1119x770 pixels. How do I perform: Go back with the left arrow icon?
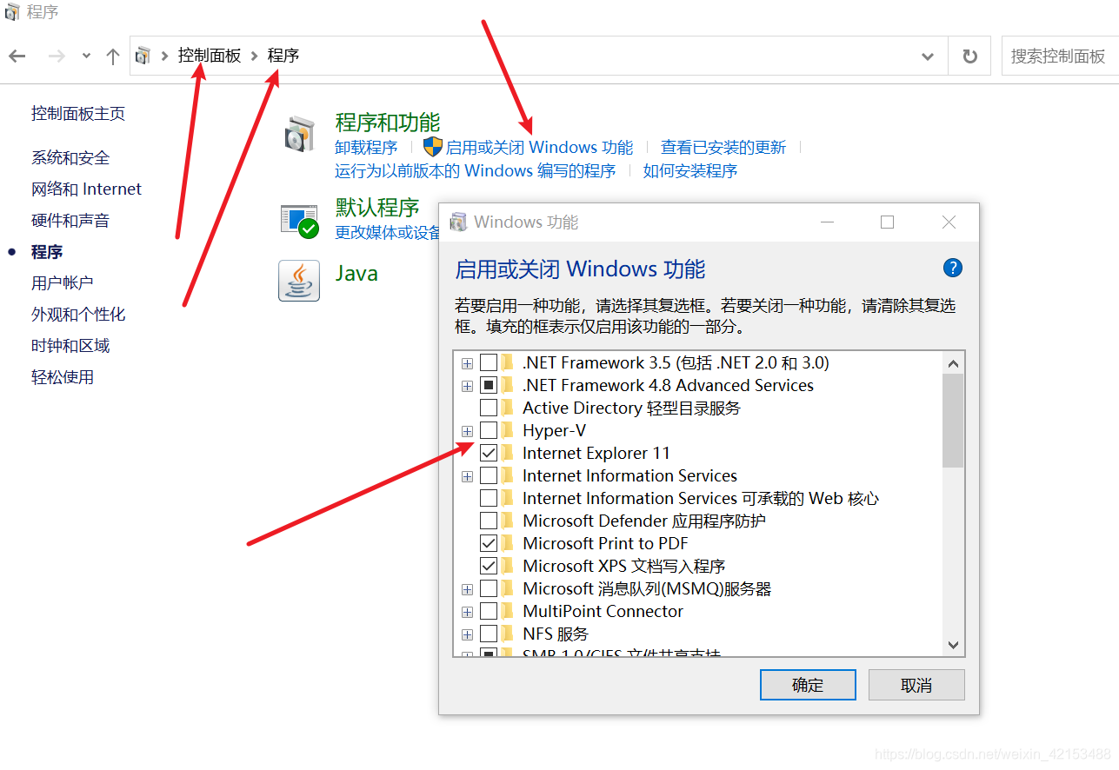(x=17, y=56)
